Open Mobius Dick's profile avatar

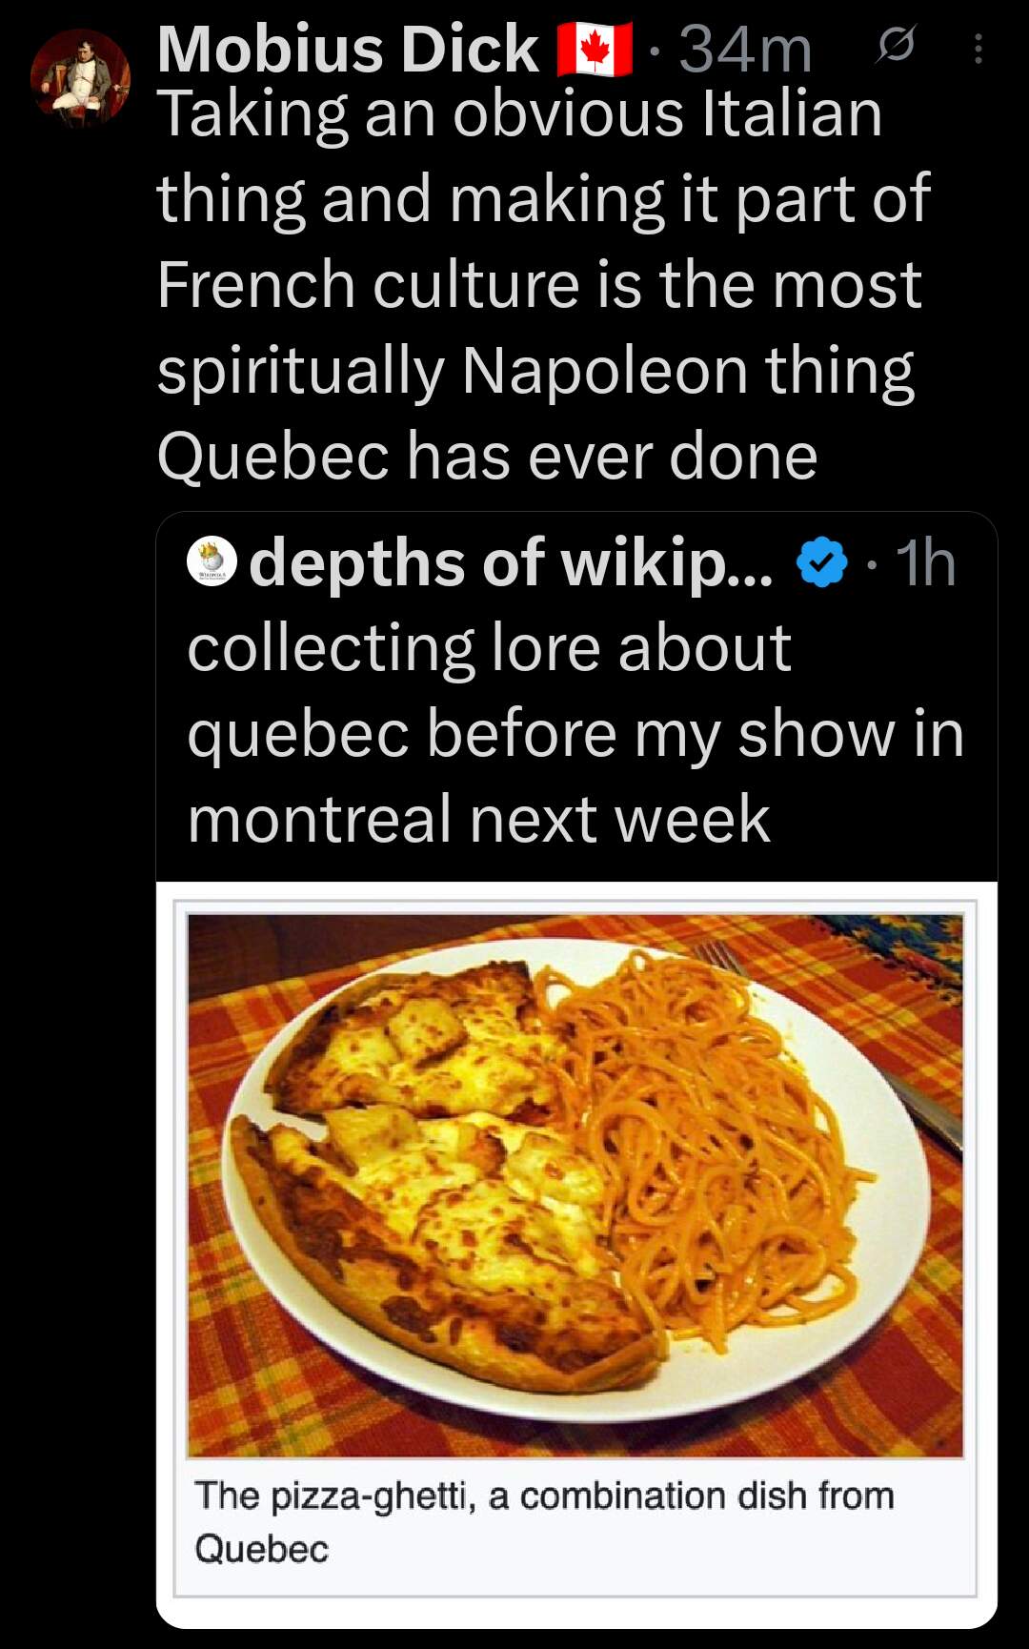pos(80,78)
